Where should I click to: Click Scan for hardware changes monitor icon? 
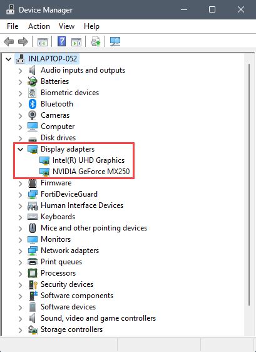point(115,42)
